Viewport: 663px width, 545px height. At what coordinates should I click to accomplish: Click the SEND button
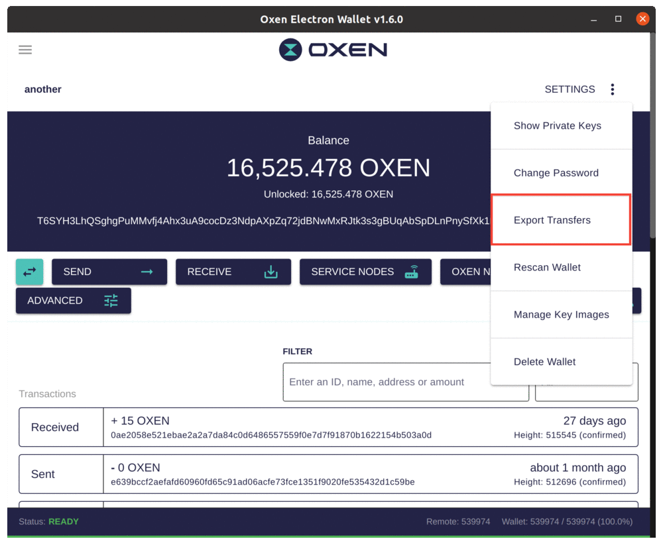pyautogui.click(x=109, y=271)
